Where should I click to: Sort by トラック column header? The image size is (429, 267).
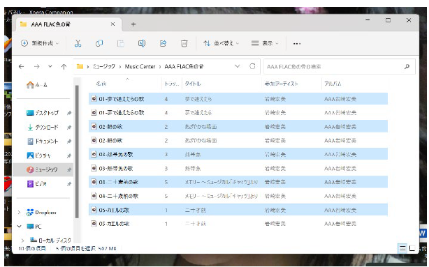click(x=171, y=84)
